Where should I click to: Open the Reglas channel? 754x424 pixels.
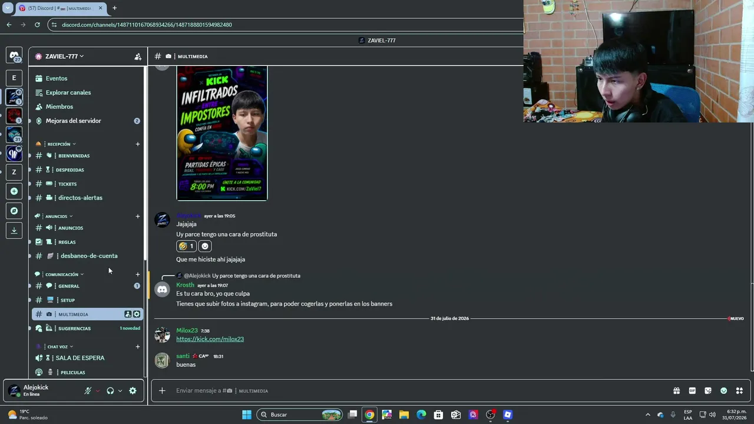click(x=87, y=242)
